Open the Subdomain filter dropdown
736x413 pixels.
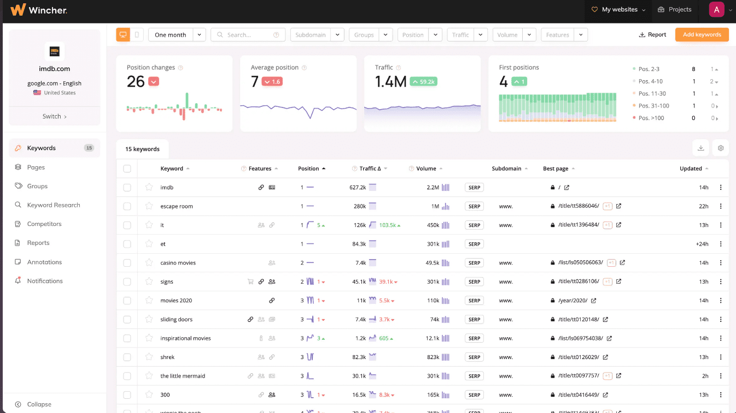click(317, 35)
